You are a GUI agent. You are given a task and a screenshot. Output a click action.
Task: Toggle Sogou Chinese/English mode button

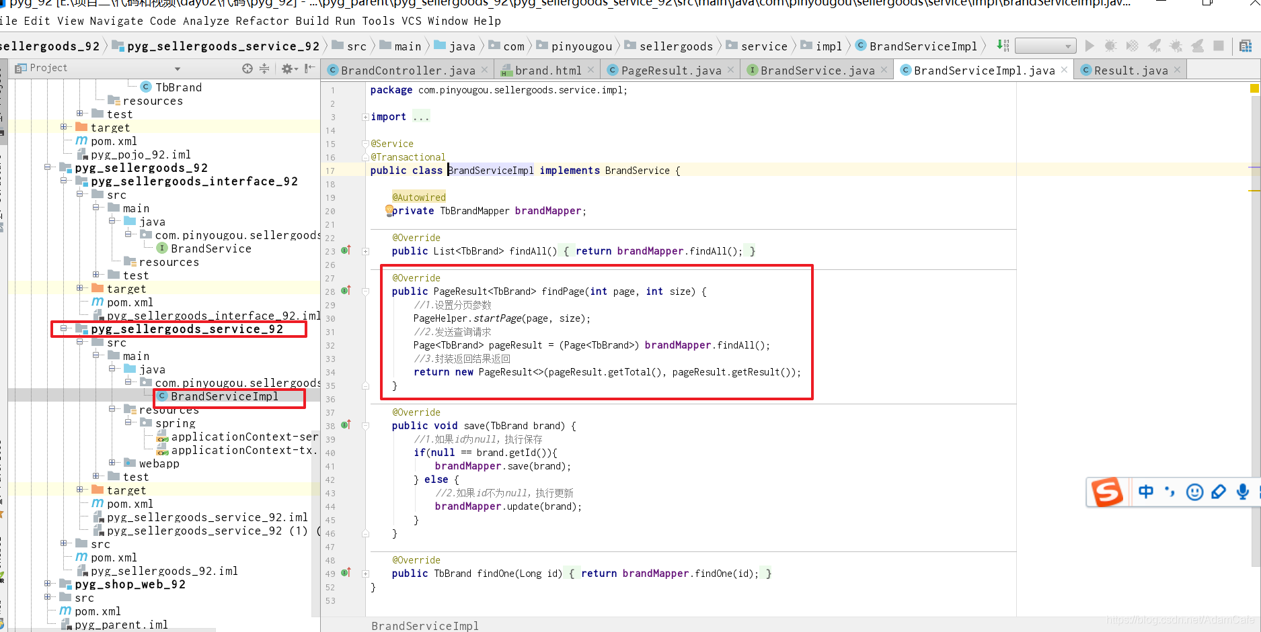point(1146,492)
